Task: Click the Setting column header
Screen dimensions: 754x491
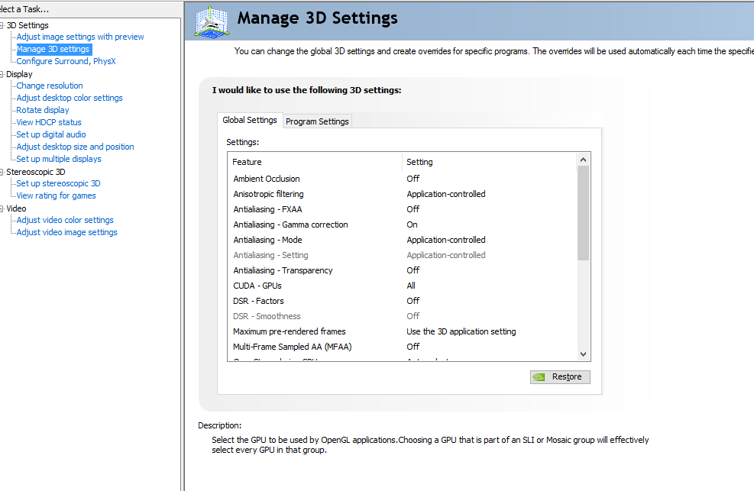Action: 490,163
